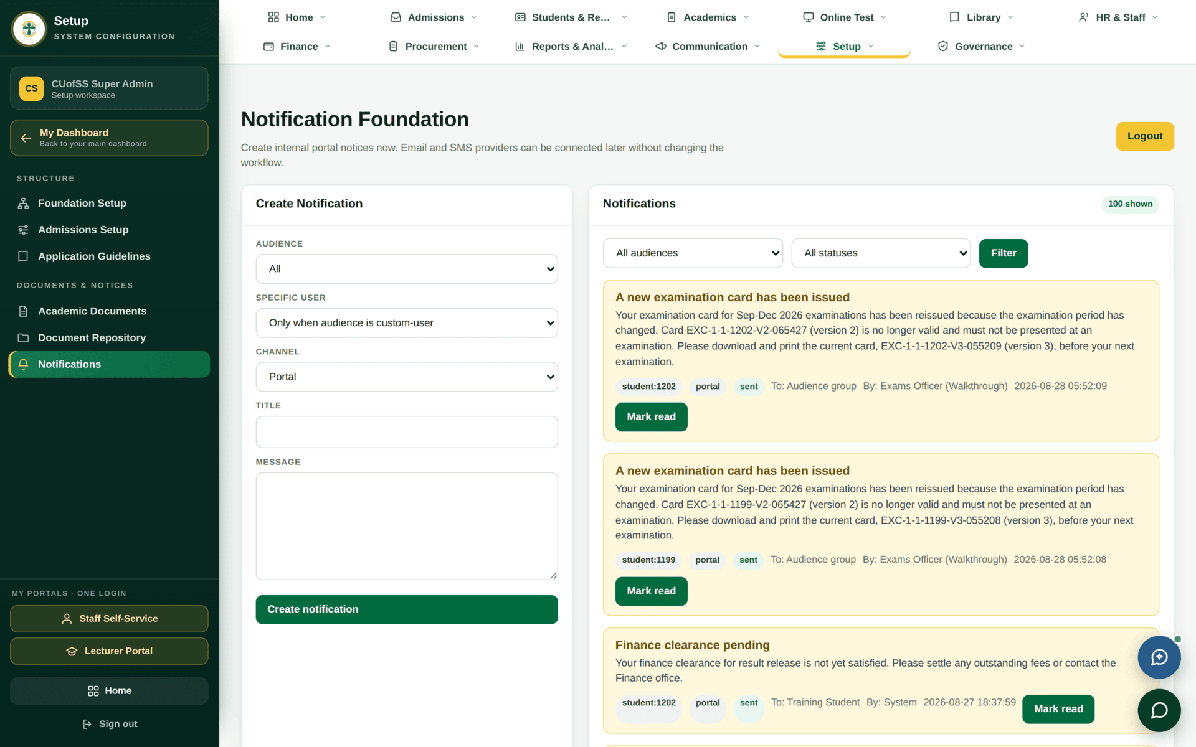Click the Reports & Analytics bar chart icon
The image size is (1196, 747).
point(520,47)
